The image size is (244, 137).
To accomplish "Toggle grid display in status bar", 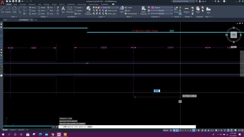I will pos(171,130).
